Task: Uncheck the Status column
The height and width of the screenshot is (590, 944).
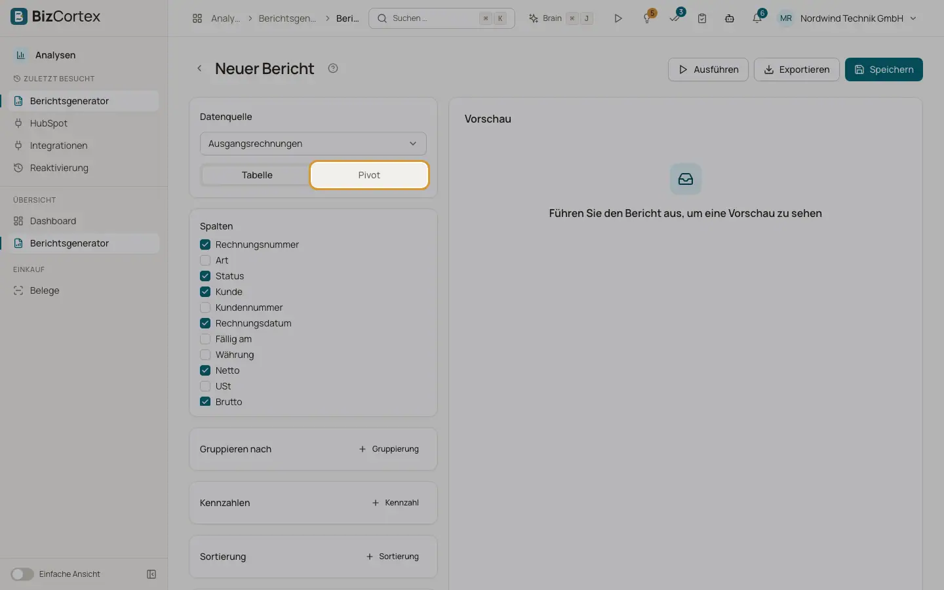Action: (205, 276)
